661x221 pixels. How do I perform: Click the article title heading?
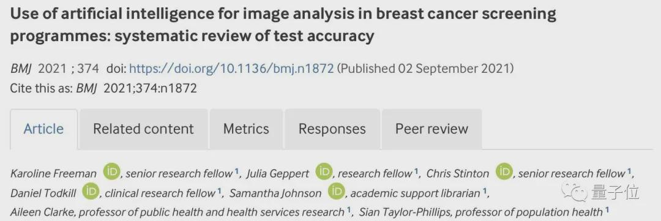click(283, 25)
